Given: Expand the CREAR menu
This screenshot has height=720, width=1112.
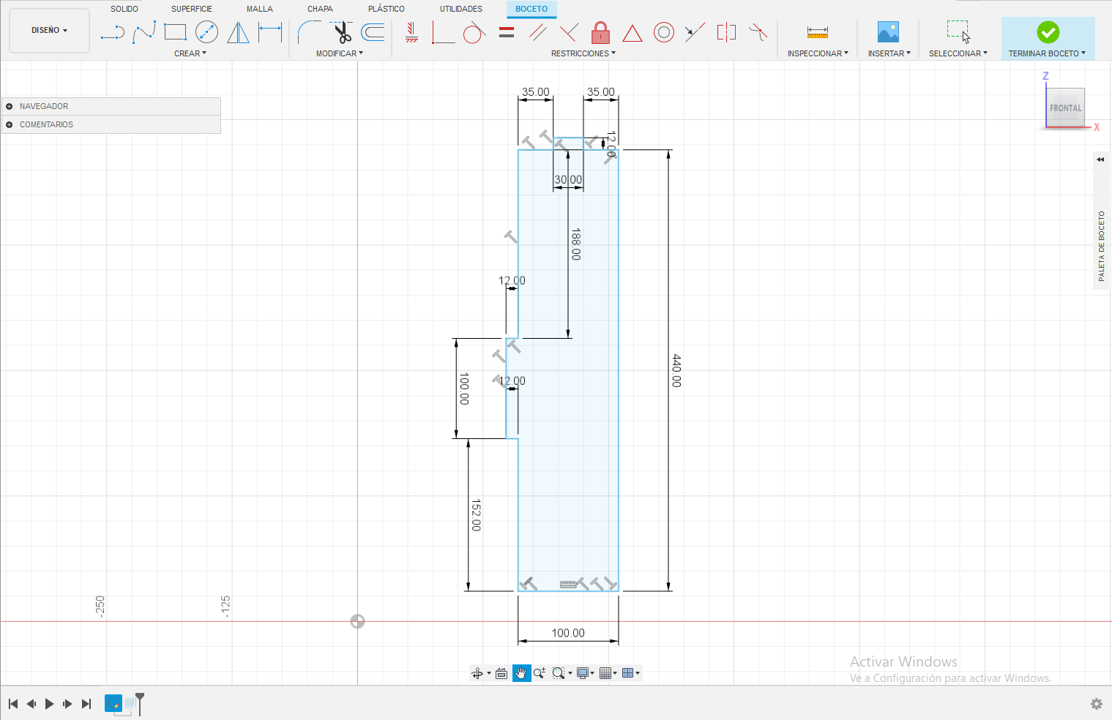Looking at the screenshot, I should point(190,53).
